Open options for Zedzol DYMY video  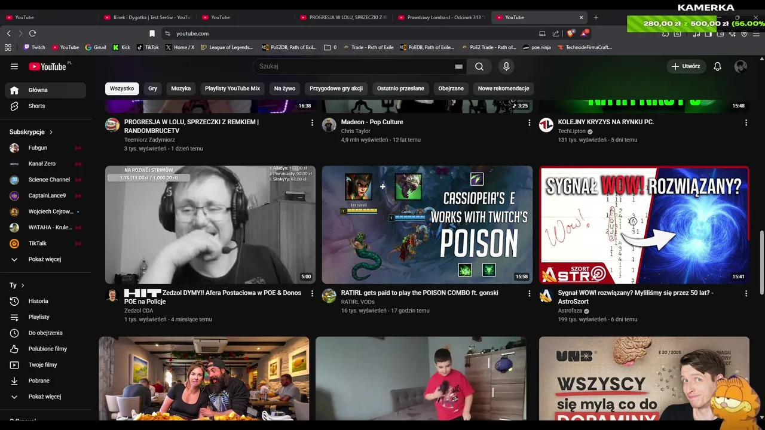(x=312, y=293)
